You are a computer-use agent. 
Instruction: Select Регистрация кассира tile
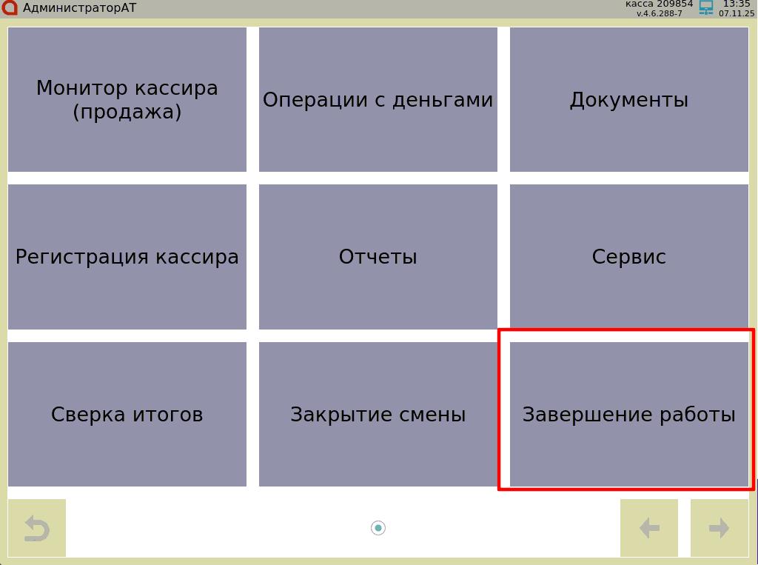127,257
